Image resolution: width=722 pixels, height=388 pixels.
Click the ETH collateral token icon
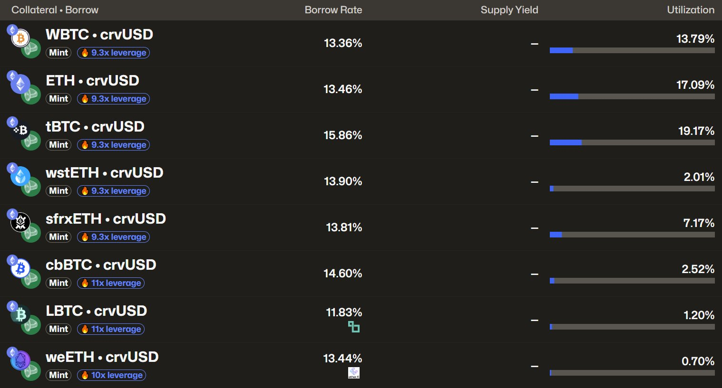point(20,84)
